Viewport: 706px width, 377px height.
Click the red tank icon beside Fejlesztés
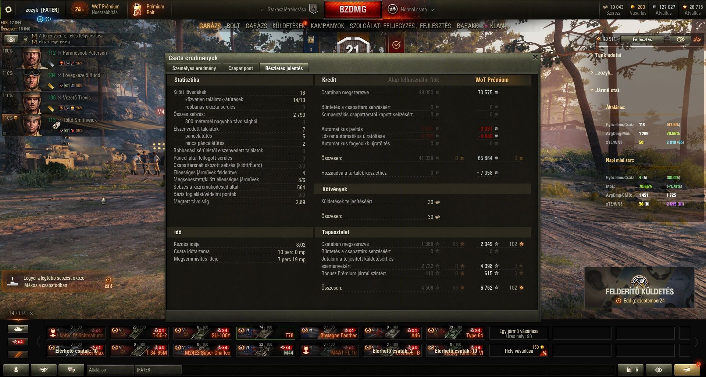697,39
